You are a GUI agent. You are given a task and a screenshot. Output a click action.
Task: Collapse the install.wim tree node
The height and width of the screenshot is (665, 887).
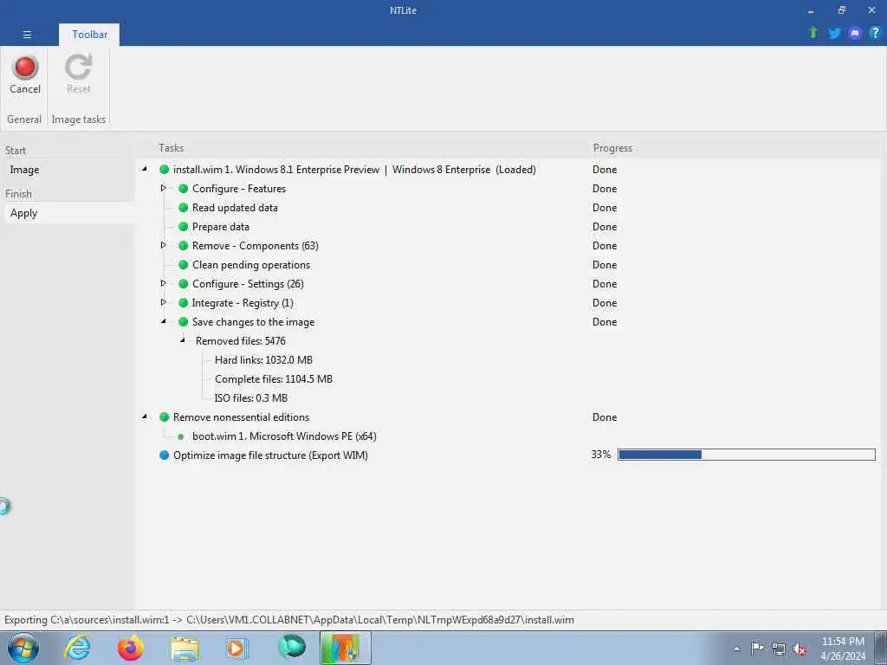(x=145, y=169)
